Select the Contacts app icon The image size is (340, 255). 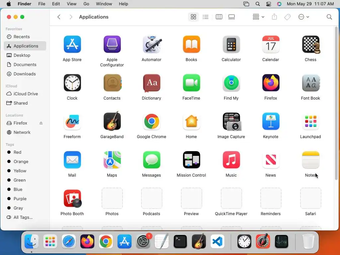(112, 83)
